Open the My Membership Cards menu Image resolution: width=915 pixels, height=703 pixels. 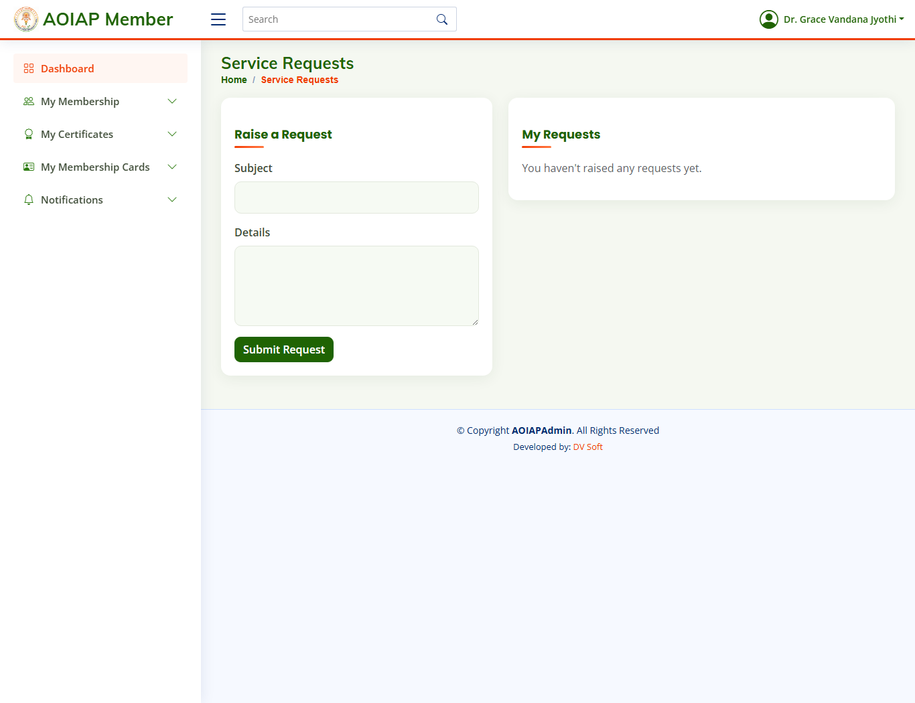coord(100,167)
